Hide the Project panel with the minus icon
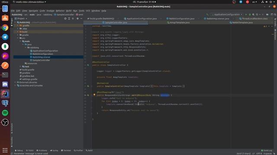The image size is (277, 155). point(81,19)
